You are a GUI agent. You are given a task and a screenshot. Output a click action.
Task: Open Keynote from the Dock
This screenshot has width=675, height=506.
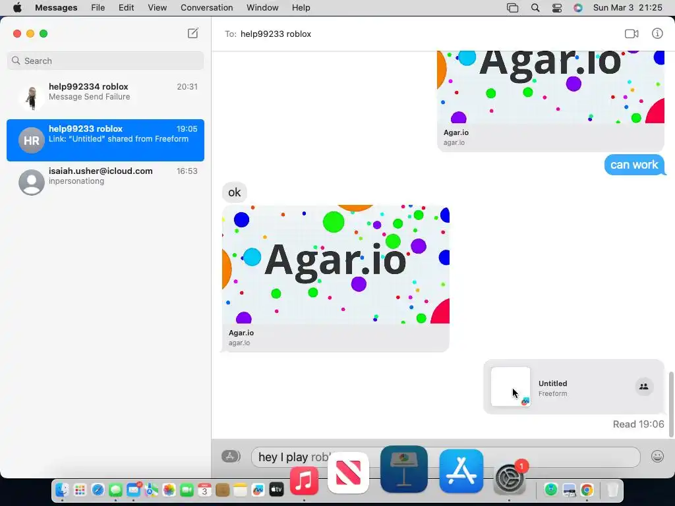404,469
